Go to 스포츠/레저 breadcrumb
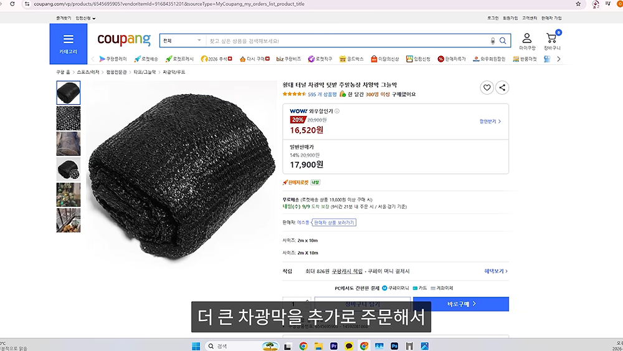 [88, 72]
